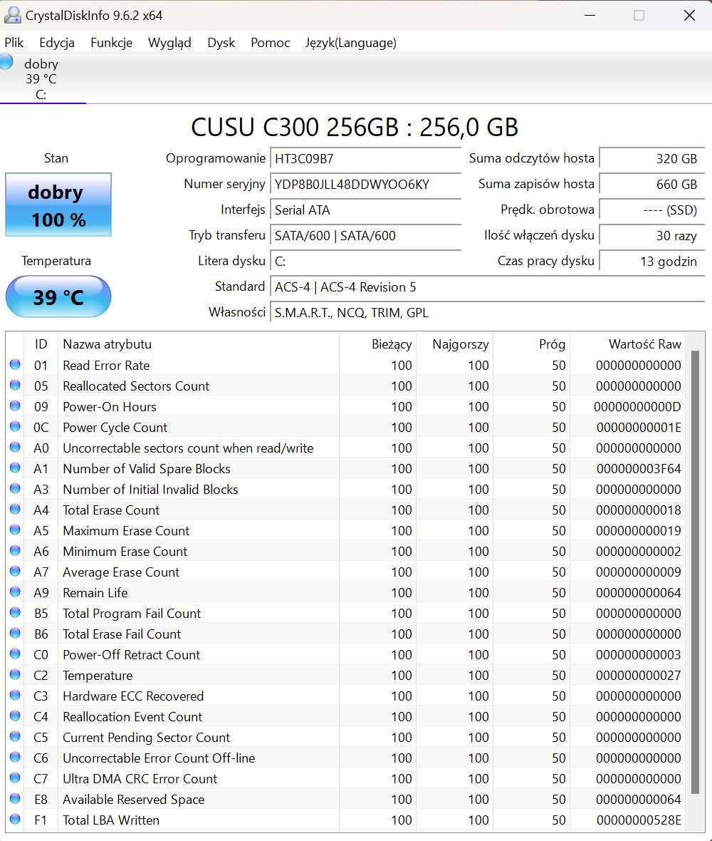Image resolution: width=712 pixels, height=841 pixels.
Task: Click status orb of Maximum Erase Count row
Action: (x=15, y=530)
